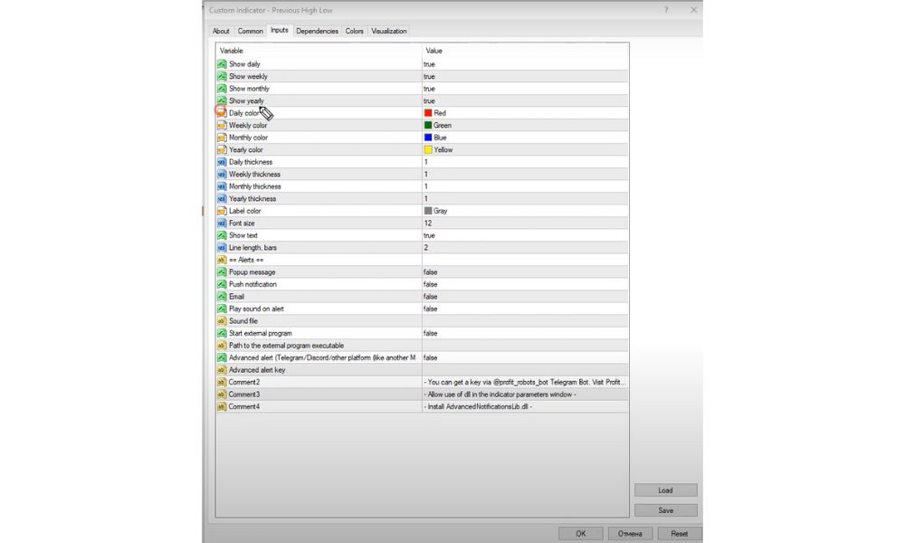The width and height of the screenshot is (905, 543).
Task: Switch to the Colors tab
Action: tap(354, 31)
